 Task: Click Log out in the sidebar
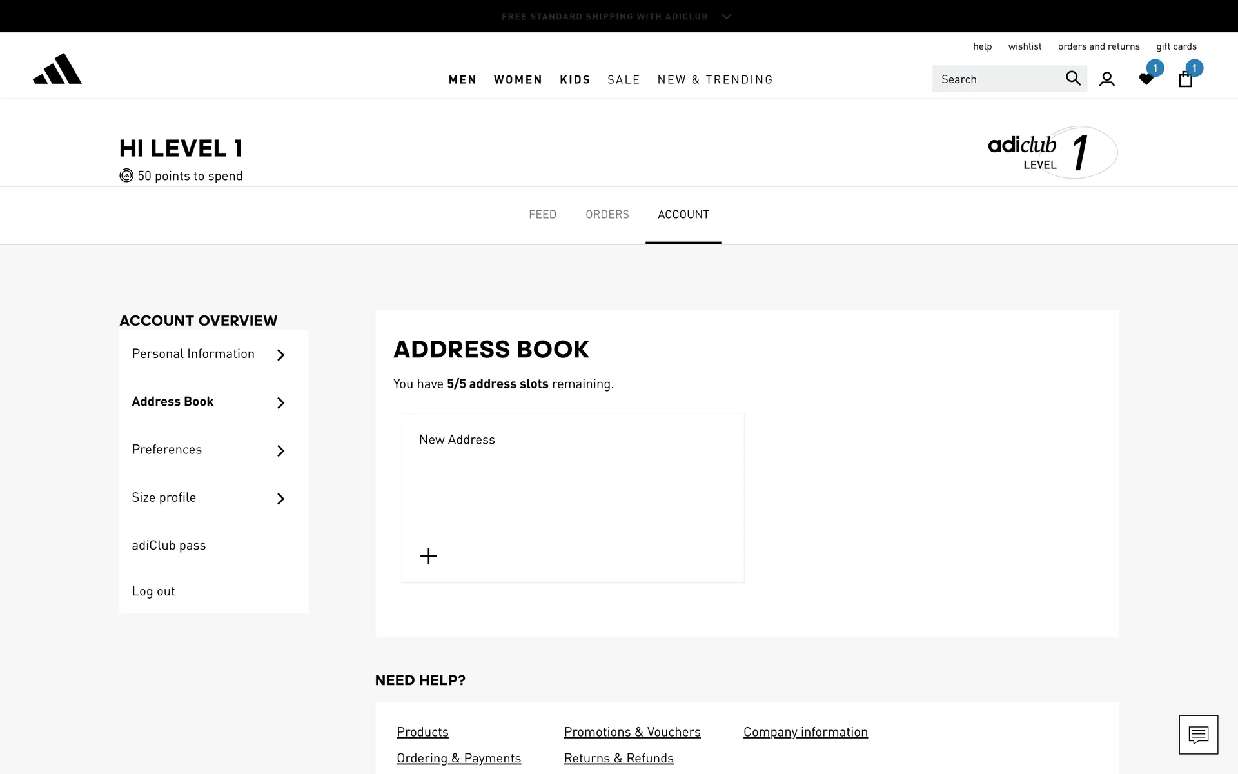153,591
